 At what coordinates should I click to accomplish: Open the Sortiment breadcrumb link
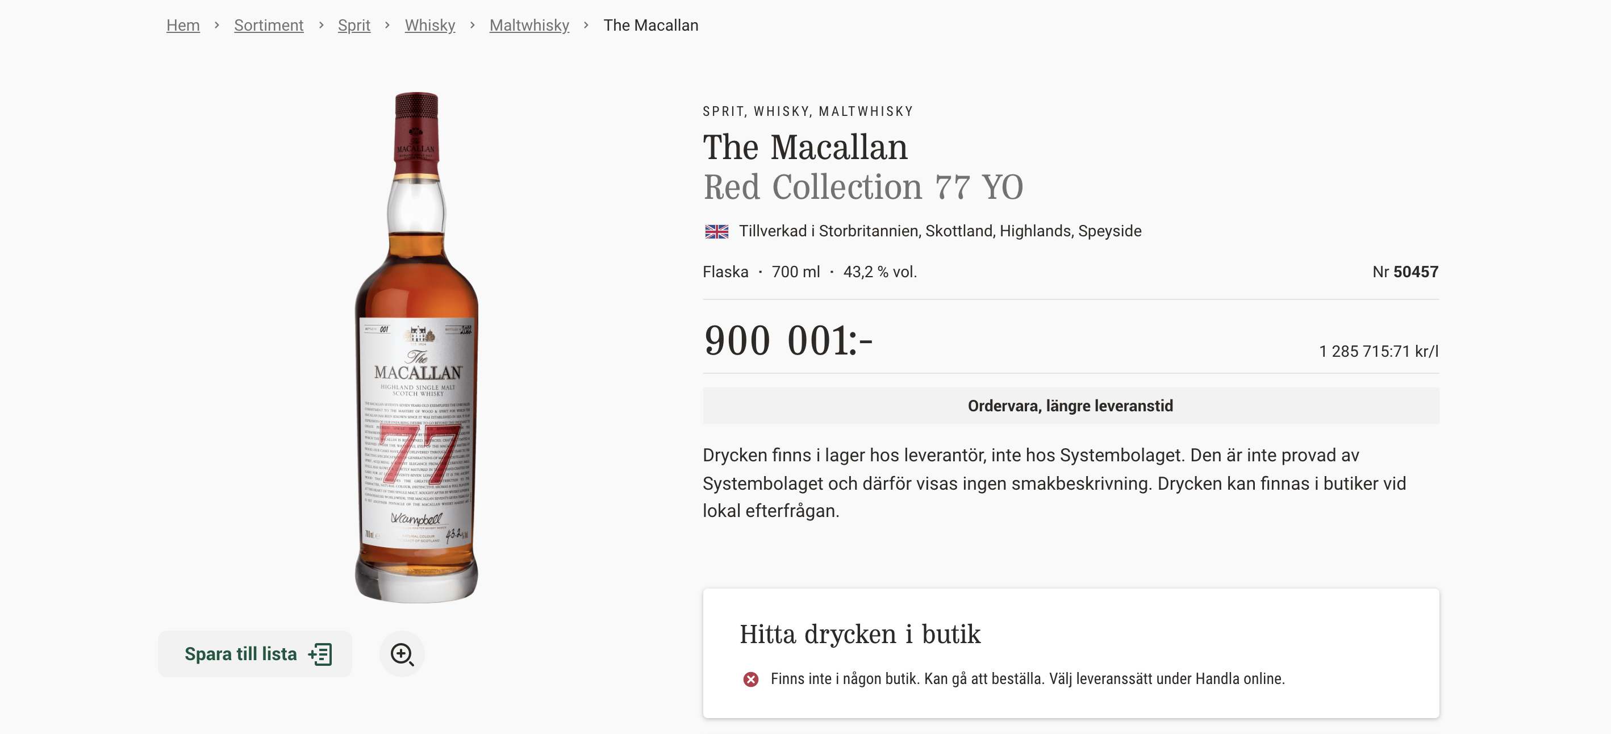click(x=268, y=25)
